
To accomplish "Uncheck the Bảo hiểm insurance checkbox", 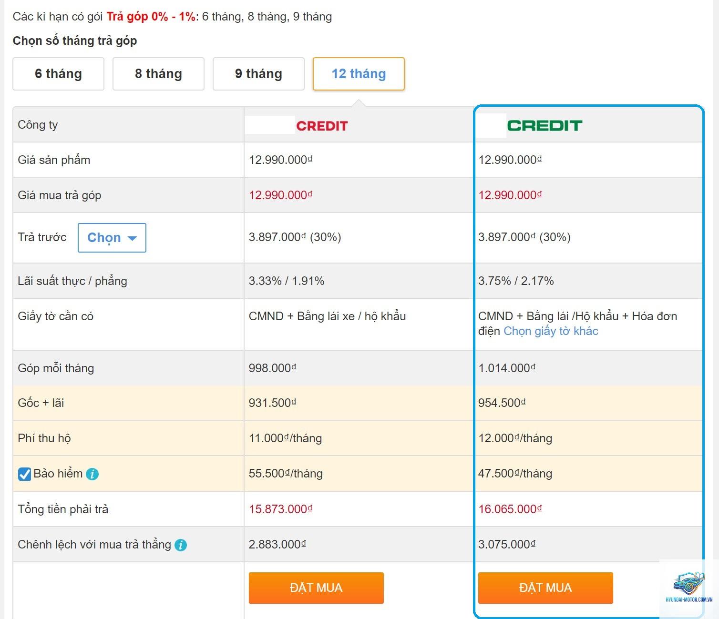I will tap(24, 474).
